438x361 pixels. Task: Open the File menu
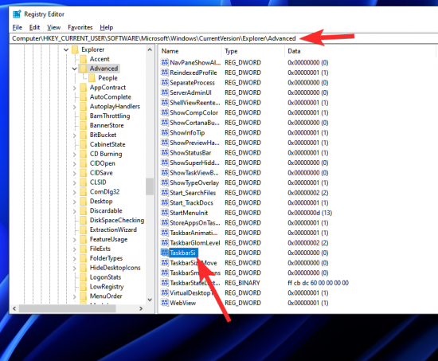tap(18, 27)
